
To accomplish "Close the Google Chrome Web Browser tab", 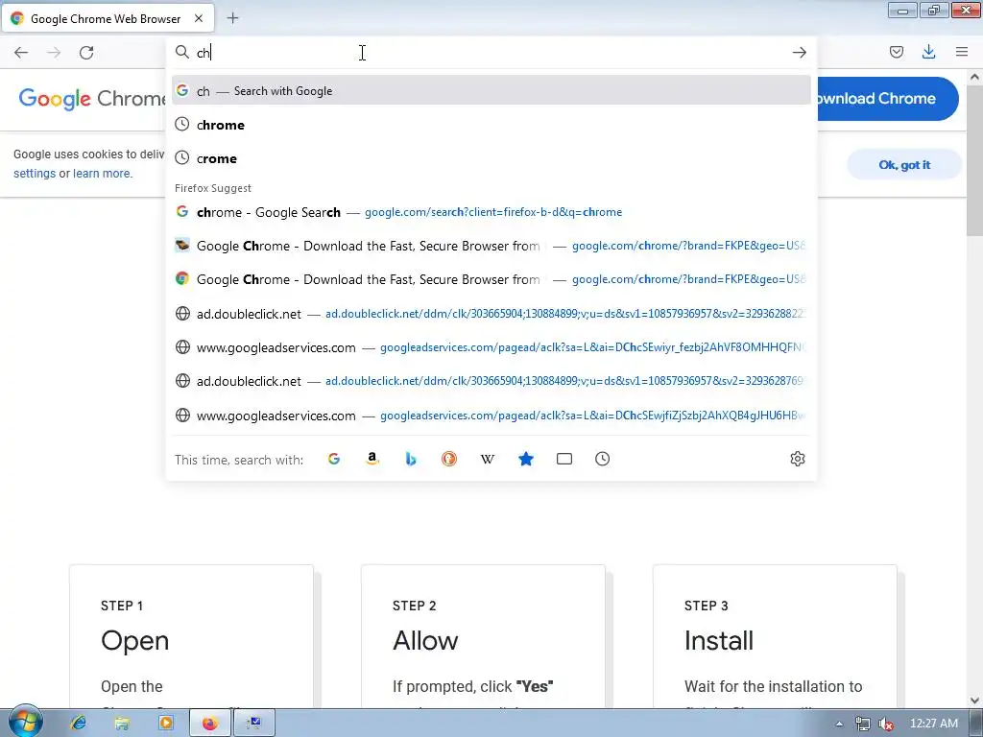I will pos(199,18).
